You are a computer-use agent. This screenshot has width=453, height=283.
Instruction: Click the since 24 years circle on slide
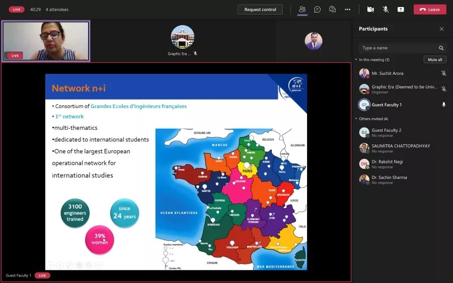[x=124, y=213]
